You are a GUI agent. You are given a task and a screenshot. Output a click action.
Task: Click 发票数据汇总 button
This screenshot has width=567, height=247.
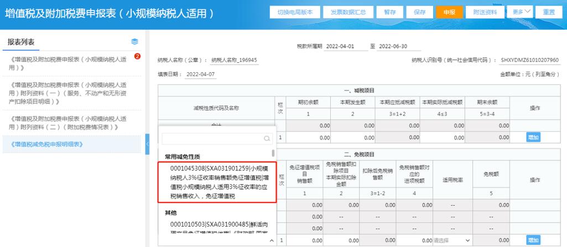point(347,12)
